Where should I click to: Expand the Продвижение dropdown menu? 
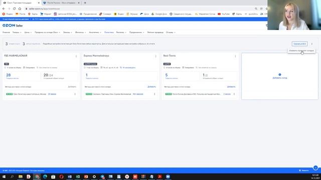[x=137, y=32]
